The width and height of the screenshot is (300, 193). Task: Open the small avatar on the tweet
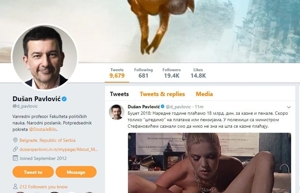coord(116,112)
